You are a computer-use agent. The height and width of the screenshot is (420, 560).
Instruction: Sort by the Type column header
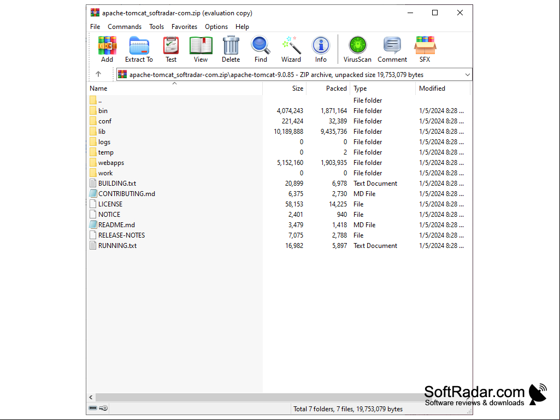[x=382, y=88]
